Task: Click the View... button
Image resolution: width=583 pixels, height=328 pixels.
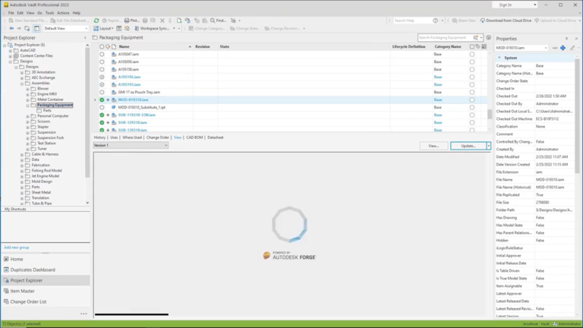Action: pyautogui.click(x=433, y=146)
